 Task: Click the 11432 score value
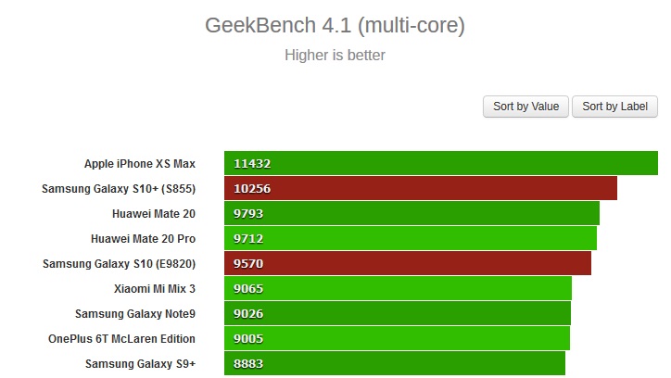tap(252, 164)
